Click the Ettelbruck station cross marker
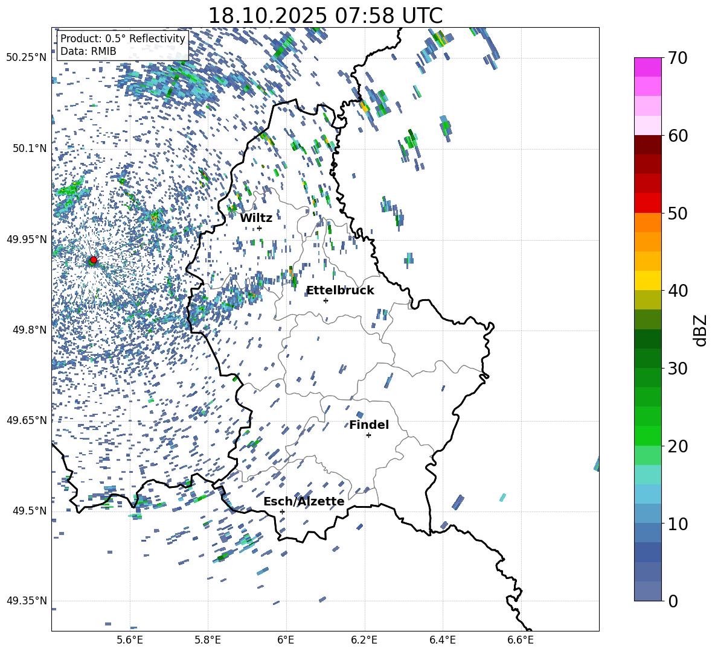 tap(325, 300)
